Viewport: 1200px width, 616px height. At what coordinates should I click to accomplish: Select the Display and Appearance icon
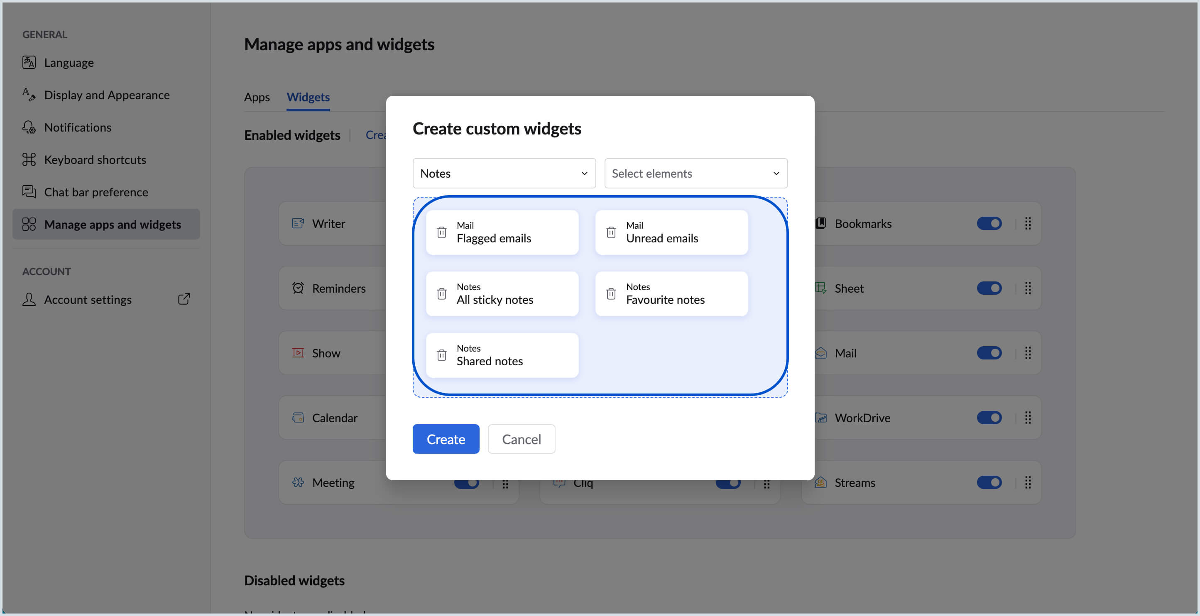point(28,95)
